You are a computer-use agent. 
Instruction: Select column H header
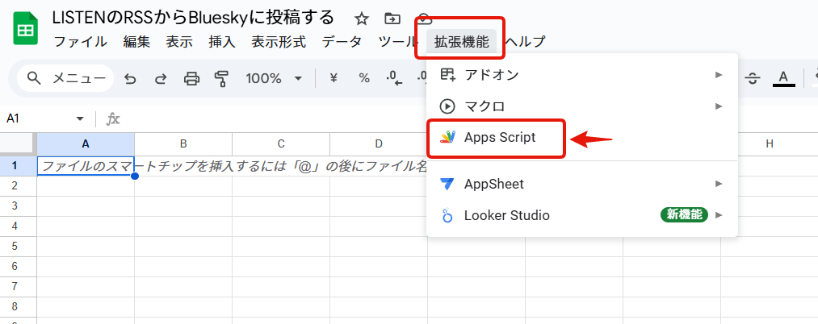click(770, 143)
